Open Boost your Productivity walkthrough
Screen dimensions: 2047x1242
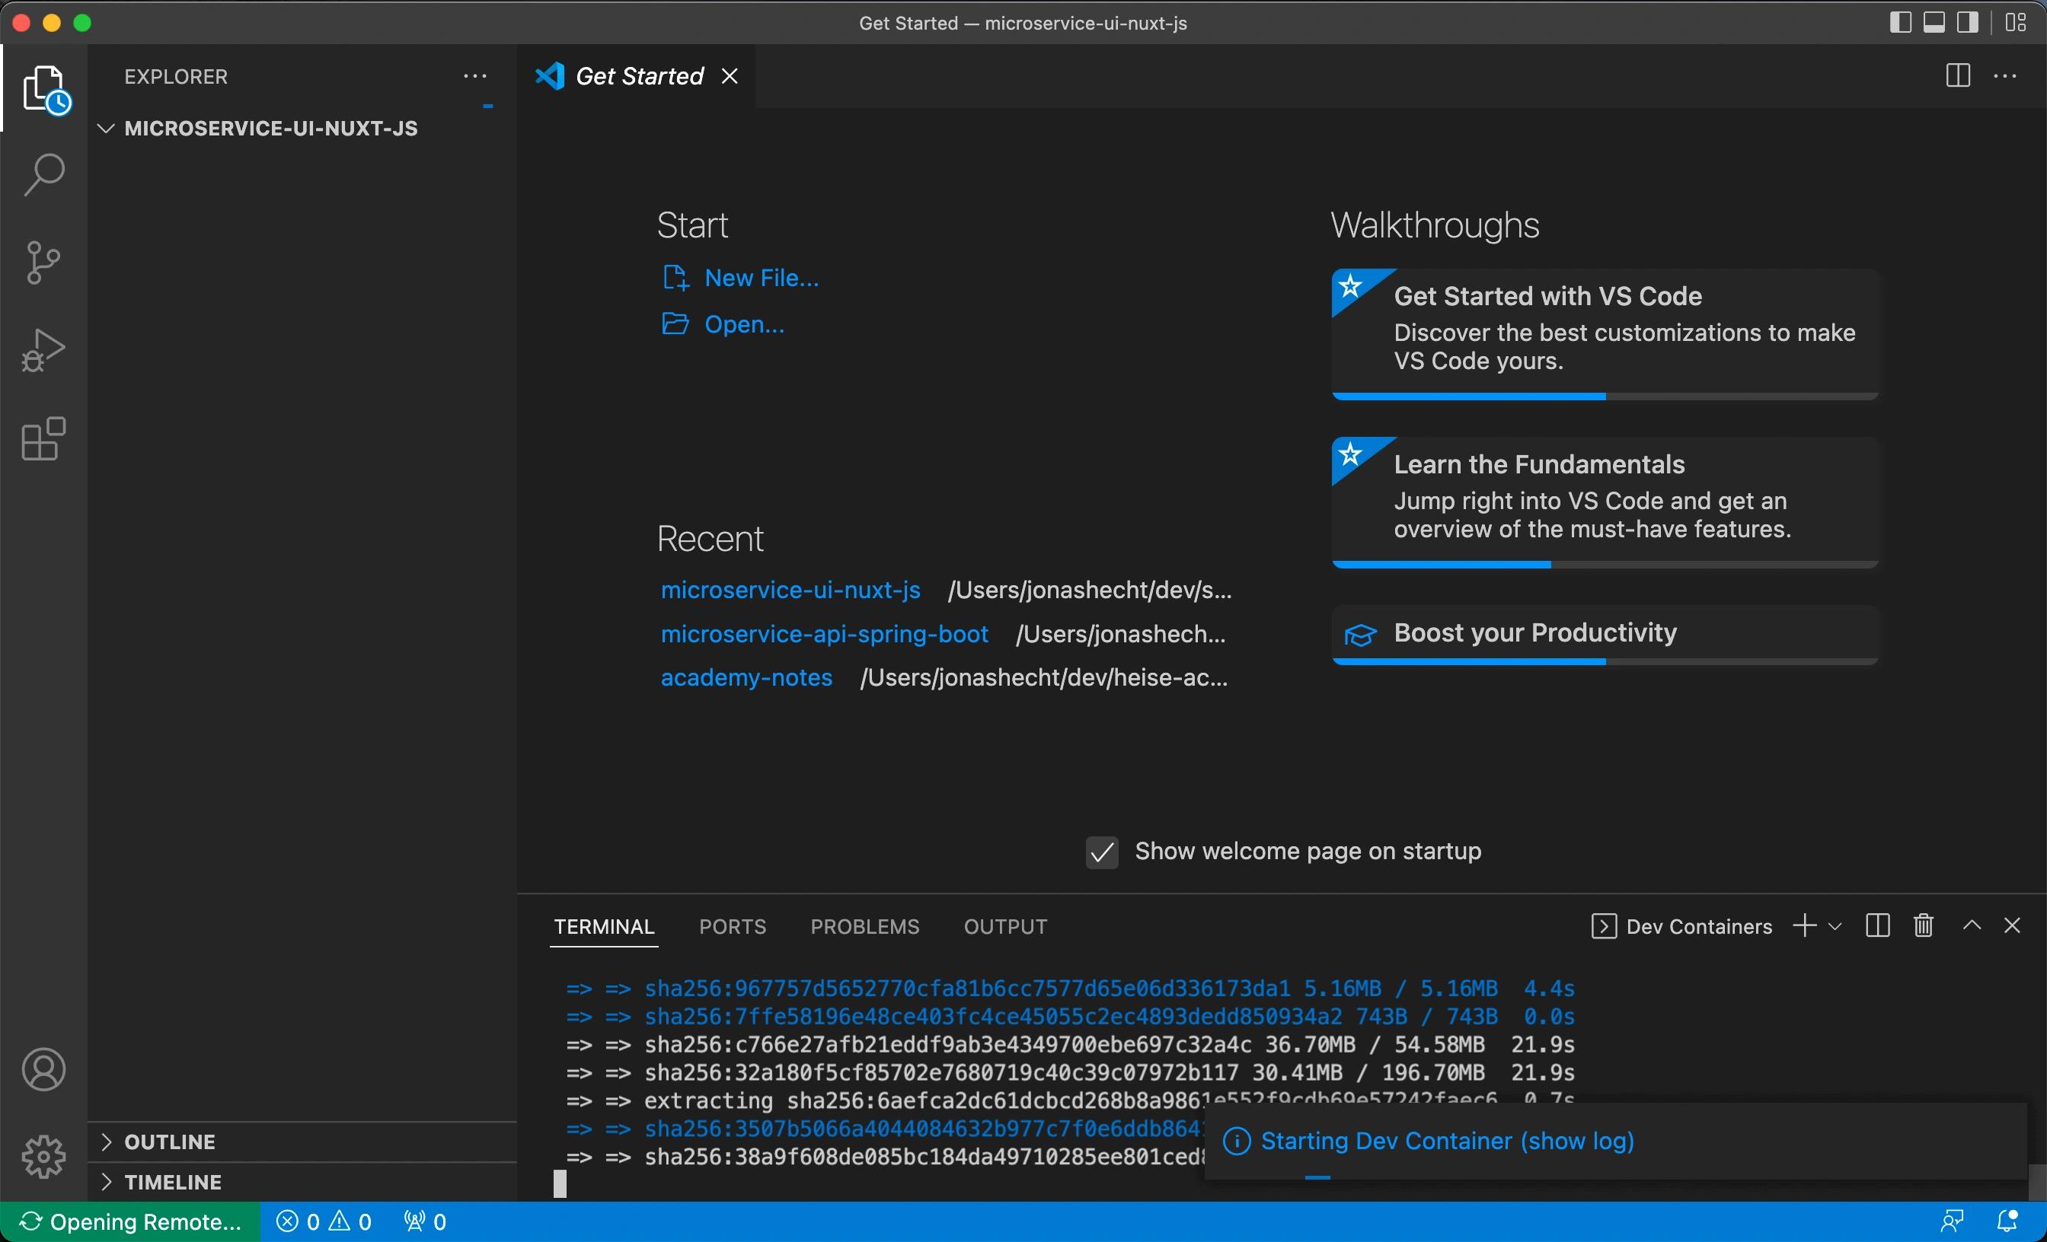pyautogui.click(x=1605, y=634)
